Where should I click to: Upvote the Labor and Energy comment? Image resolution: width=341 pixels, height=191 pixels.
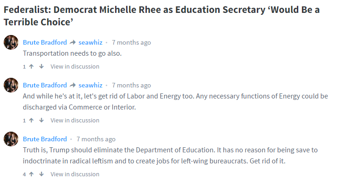pyautogui.click(x=31, y=120)
